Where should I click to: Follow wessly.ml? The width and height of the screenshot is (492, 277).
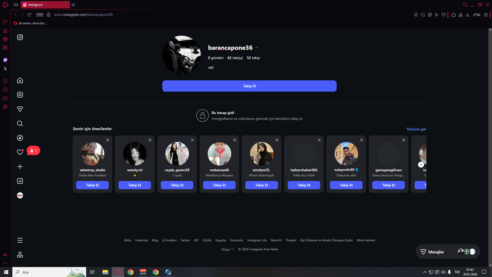135,185
